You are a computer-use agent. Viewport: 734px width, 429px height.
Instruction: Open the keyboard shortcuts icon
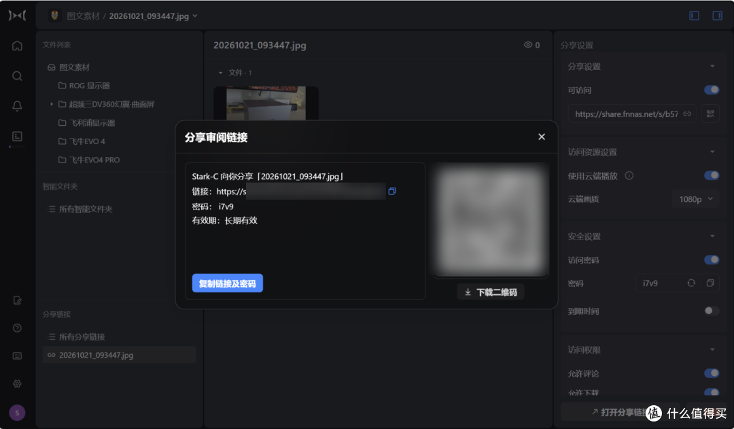(x=17, y=356)
